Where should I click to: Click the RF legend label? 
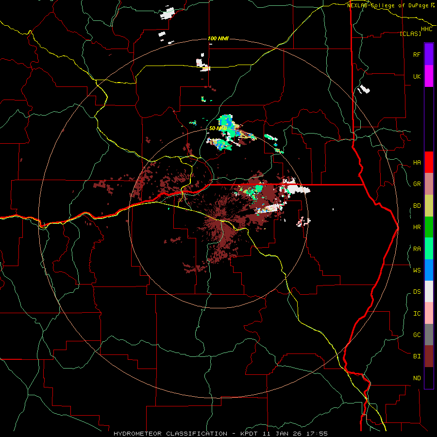pyautogui.click(x=417, y=54)
